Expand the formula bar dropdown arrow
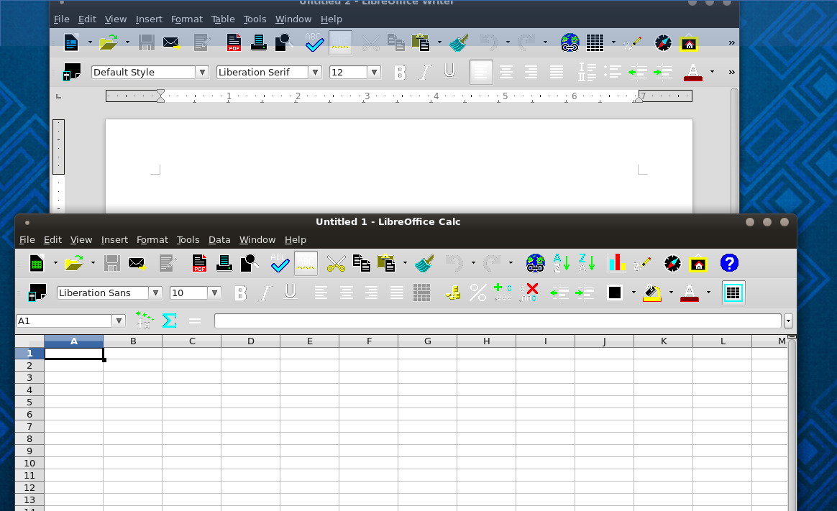Screen dimensions: 837x511 (x=788, y=321)
